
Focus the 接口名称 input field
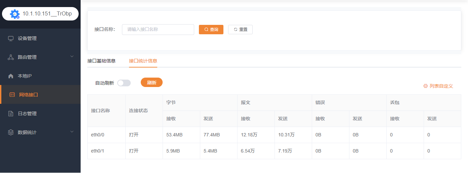(x=158, y=30)
